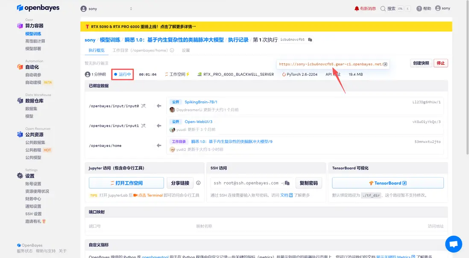Open 财务中心 in the sidebar
The height and width of the screenshot is (258, 469).
33,199
